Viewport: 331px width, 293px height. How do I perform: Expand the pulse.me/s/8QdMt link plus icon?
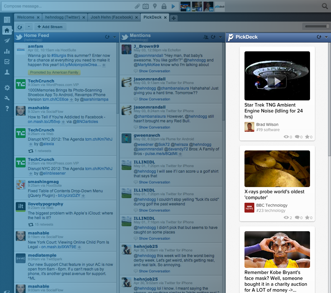180,154
